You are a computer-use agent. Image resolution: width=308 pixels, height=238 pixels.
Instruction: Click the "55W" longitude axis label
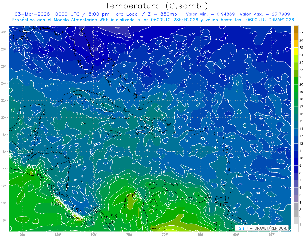pos(272,235)
